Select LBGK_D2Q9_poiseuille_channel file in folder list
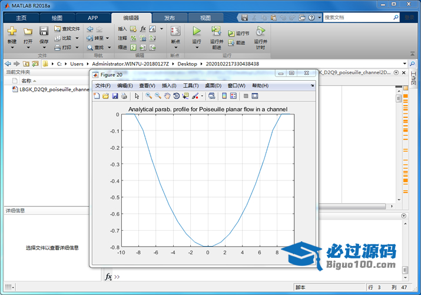This screenshot has height=295, width=421. click(51, 89)
